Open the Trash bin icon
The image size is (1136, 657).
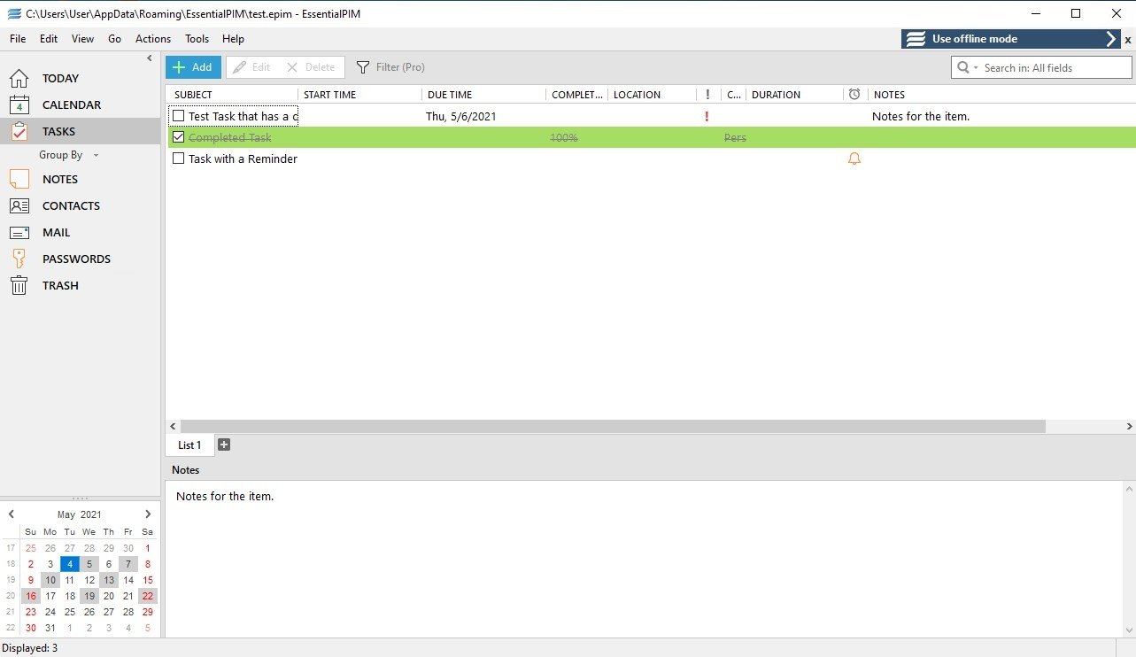pyautogui.click(x=19, y=285)
